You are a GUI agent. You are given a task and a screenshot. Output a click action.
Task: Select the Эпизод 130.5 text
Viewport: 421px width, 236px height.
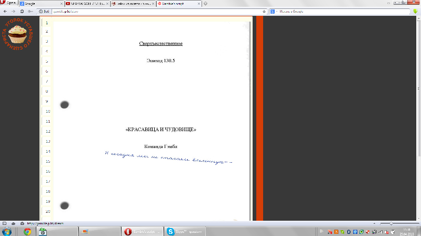[161, 61]
